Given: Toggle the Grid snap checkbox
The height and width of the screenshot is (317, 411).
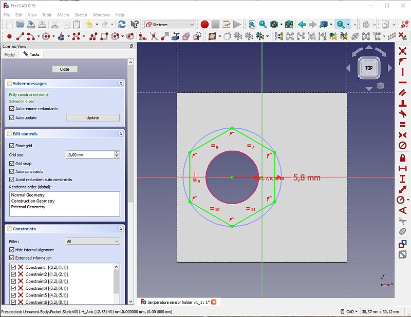Looking at the screenshot, I should [x=11, y=163].
